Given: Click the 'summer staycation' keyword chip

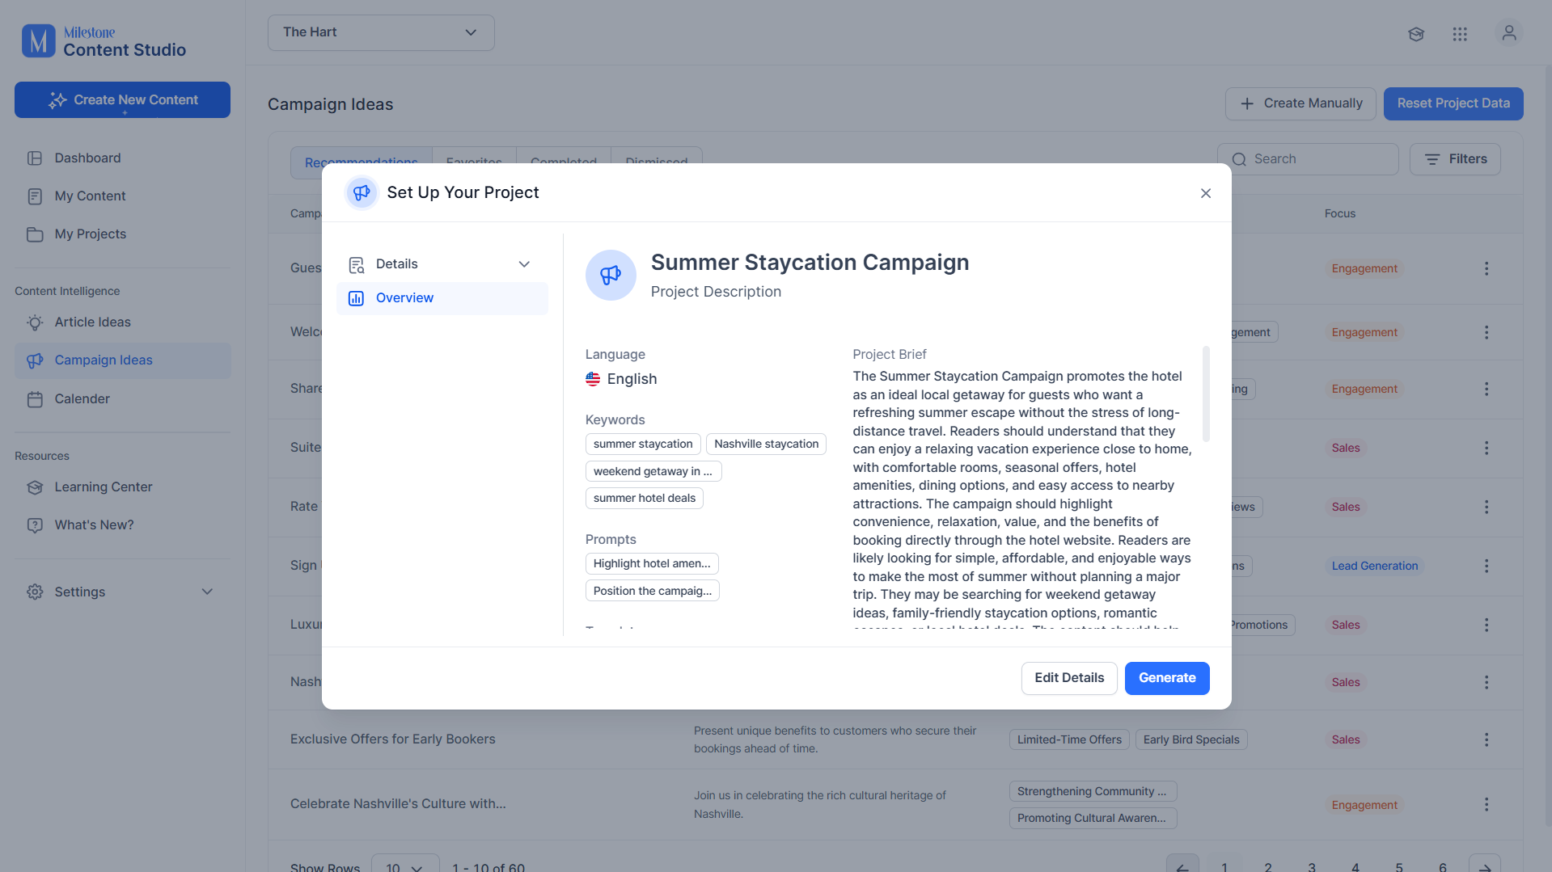Looking at the screenshot, I should (x=643, y=444).
